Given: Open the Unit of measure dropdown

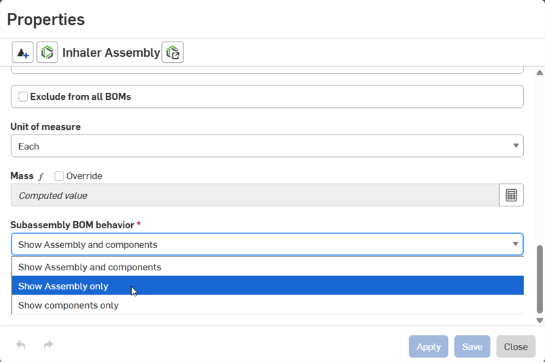Looking at the screenshot, I should [267, 146].
